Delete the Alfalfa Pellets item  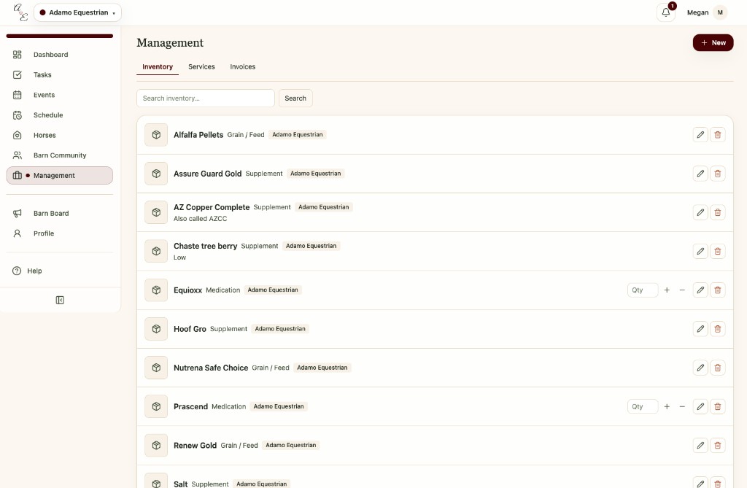(718, 135)
